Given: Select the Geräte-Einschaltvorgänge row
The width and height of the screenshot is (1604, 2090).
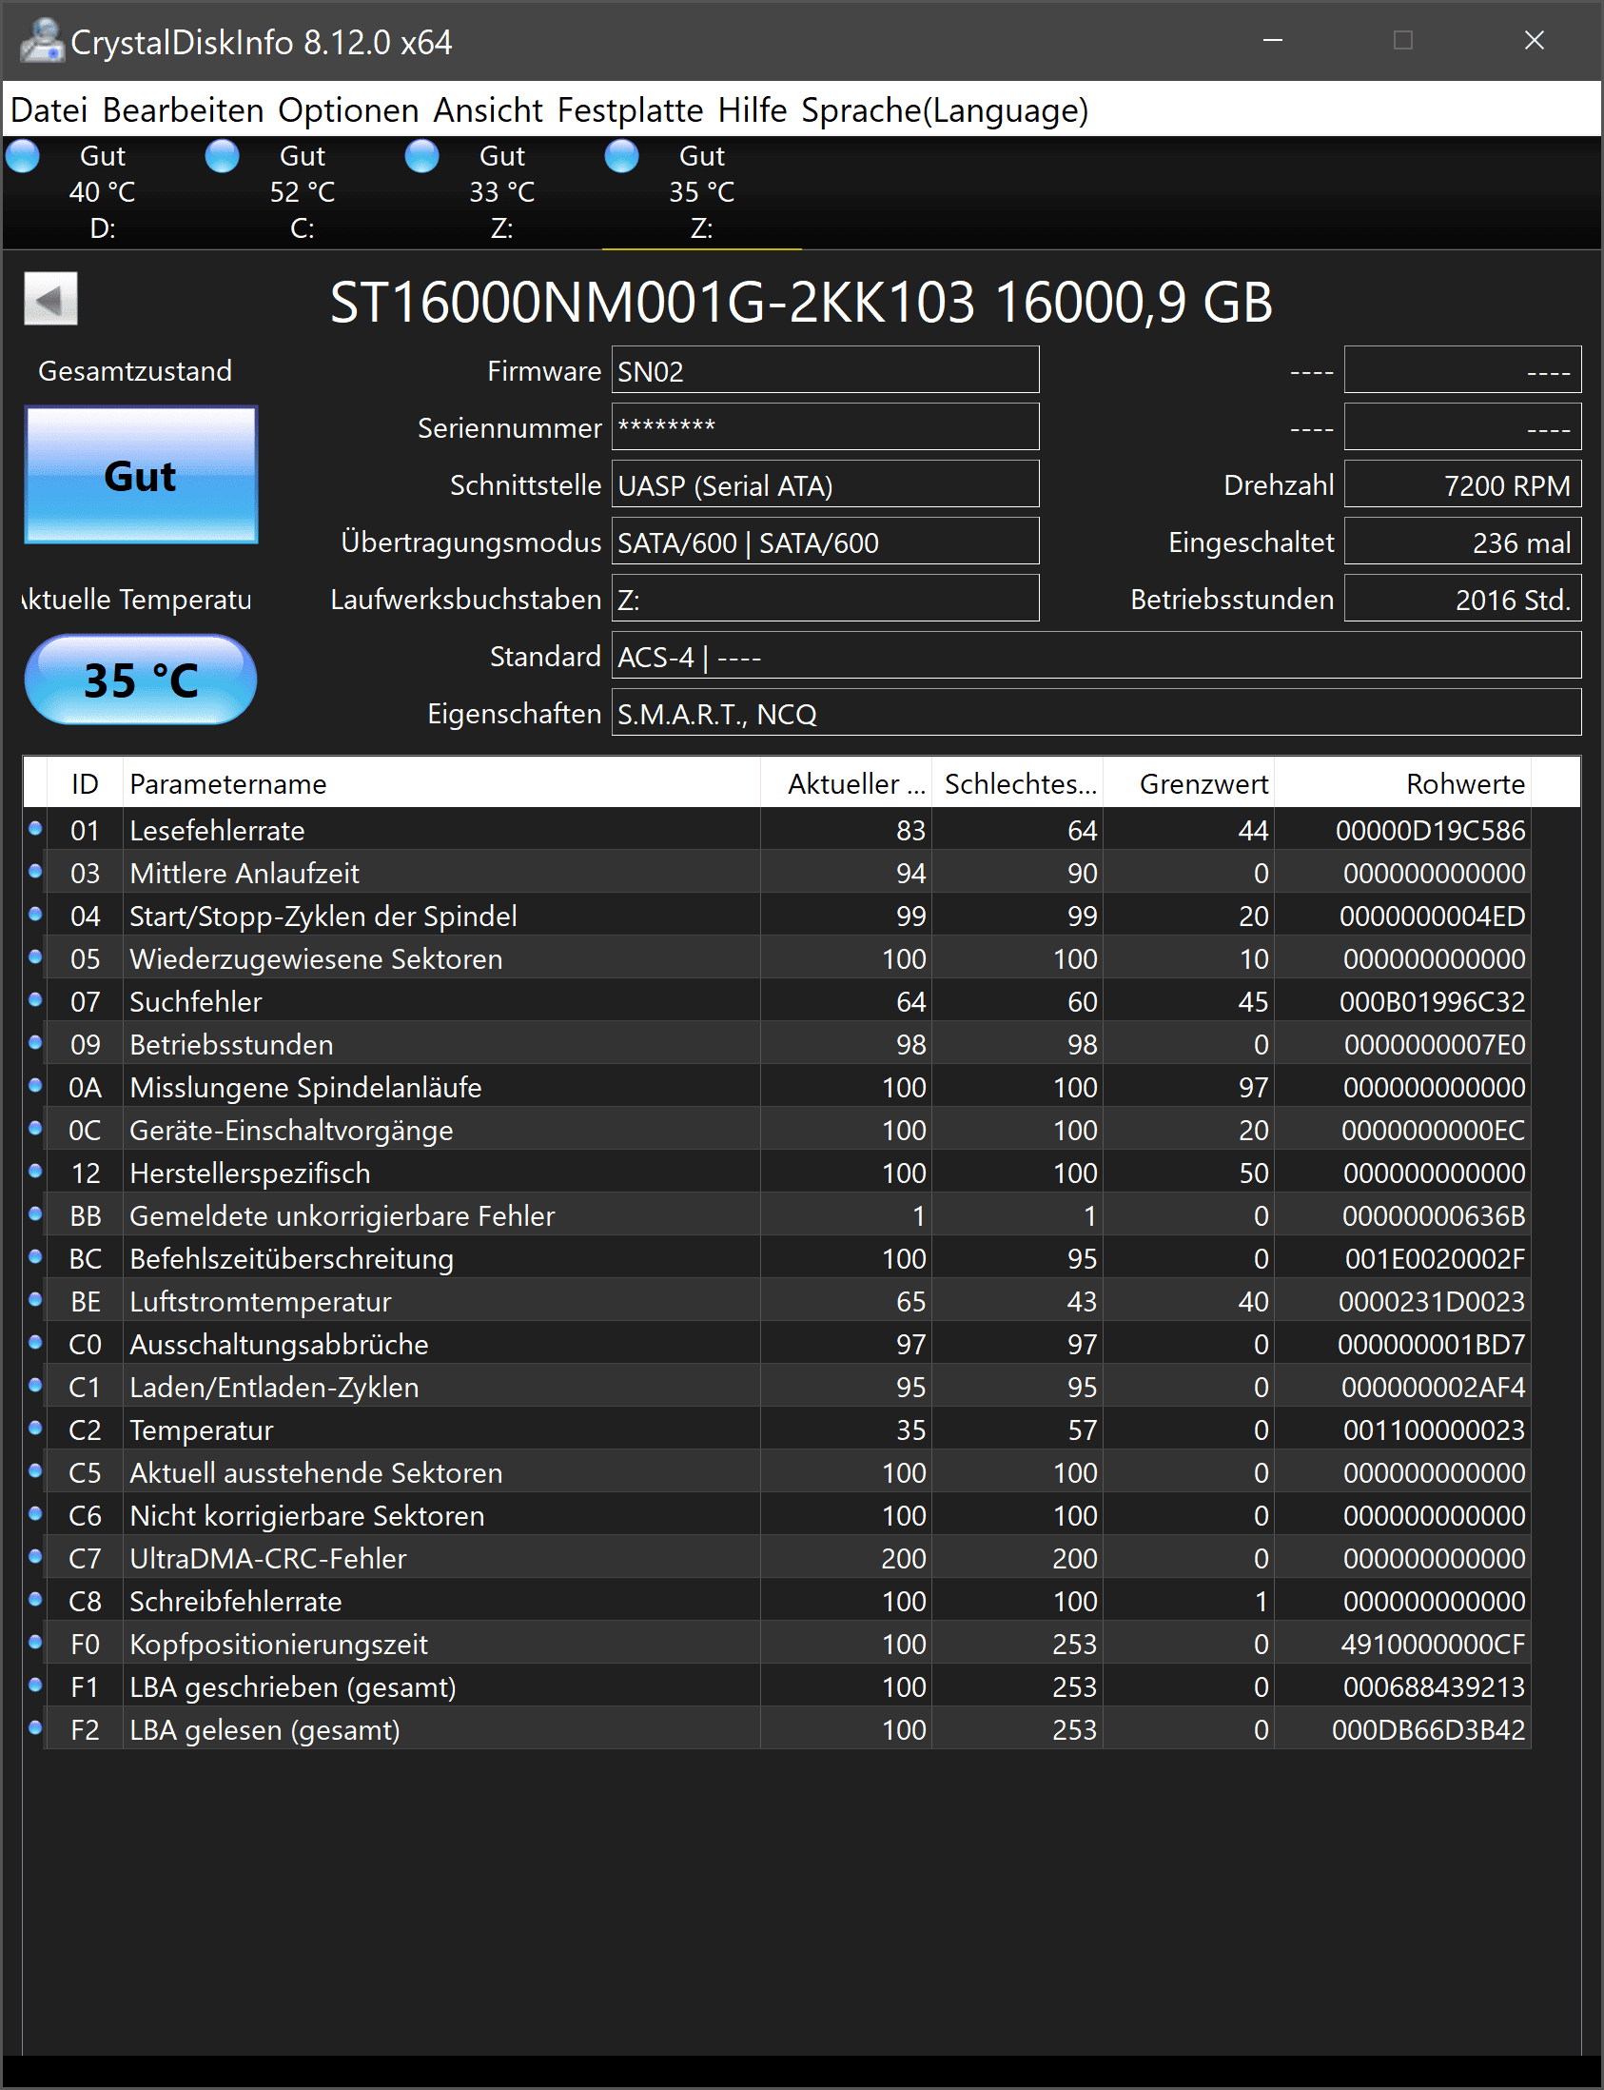Looking at the screenshot, I should (x=777, y=1129).
